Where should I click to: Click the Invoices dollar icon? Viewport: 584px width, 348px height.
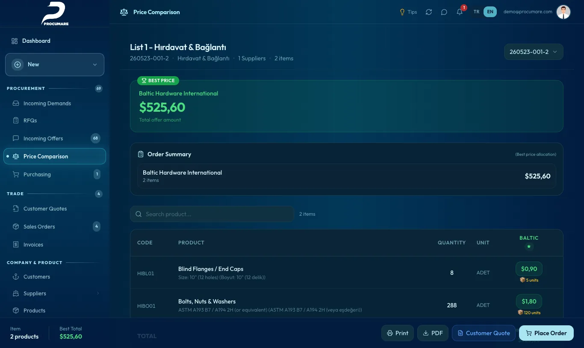16,245
